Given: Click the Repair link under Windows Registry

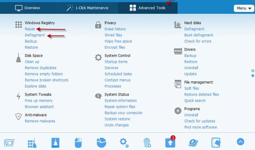Looking at the screenshot, I should click(x=30, y=29).
